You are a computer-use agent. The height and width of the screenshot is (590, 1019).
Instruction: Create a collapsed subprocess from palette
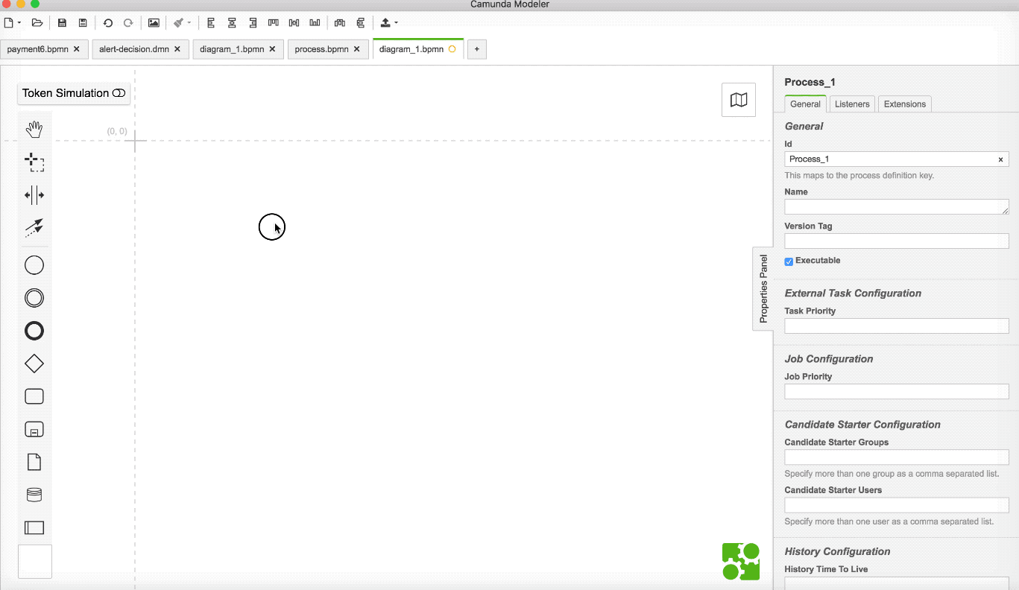point(34,429)
